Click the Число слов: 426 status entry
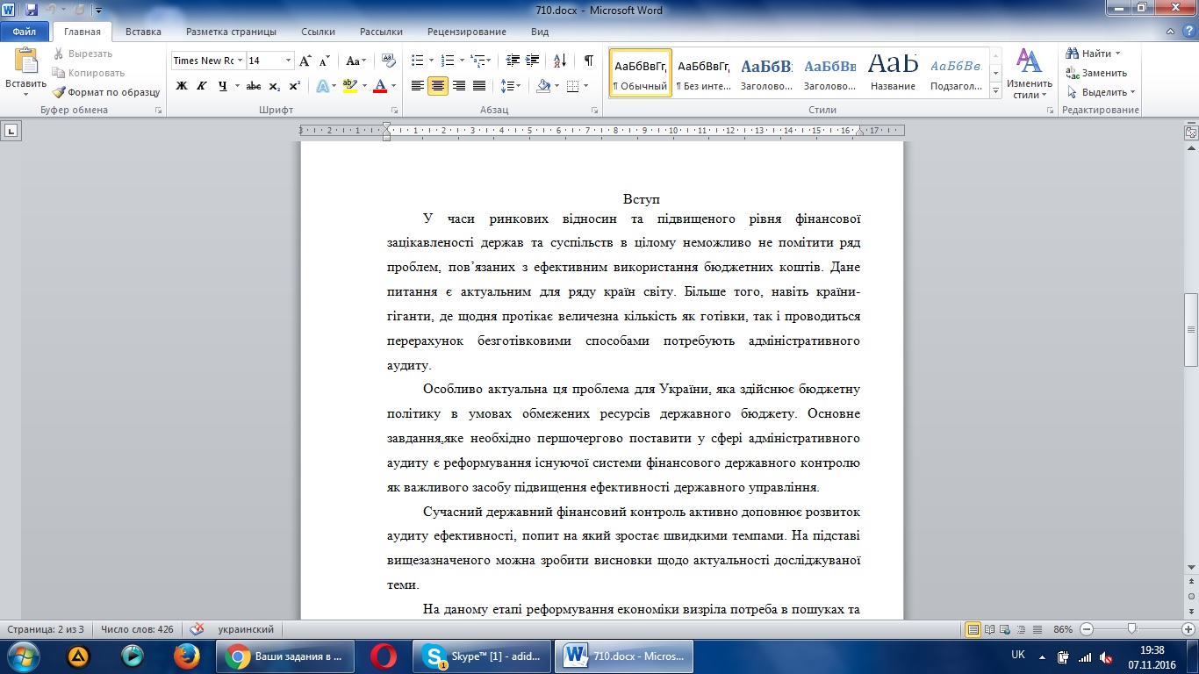Image resolution: width=1199 pixels, height=674 pixels. pyautogui.click(x=137, y=629)
